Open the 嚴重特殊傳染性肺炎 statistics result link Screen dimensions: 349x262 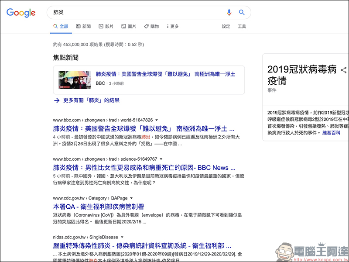[x=142, y=246]
